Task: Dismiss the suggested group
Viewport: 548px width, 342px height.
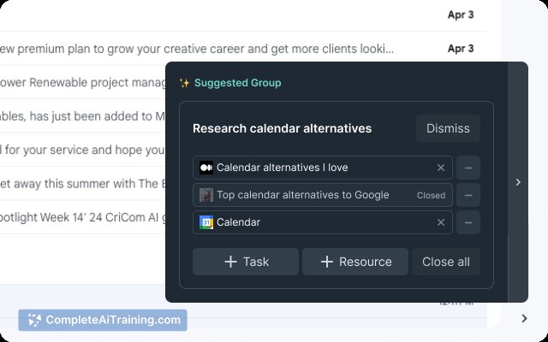Action: [x=448, y=128]
